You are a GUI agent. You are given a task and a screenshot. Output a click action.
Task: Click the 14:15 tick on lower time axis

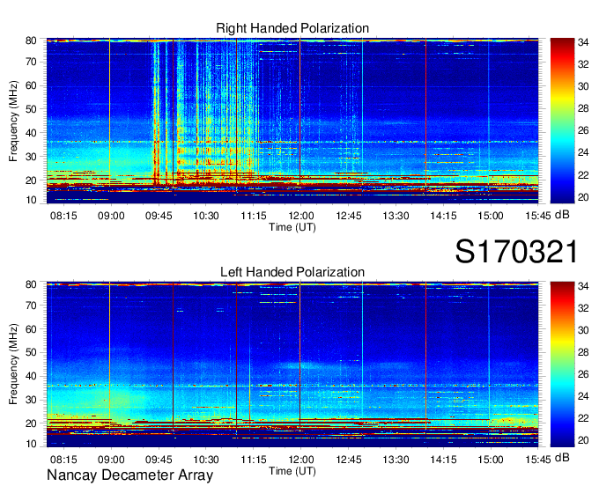click(443, 460)
